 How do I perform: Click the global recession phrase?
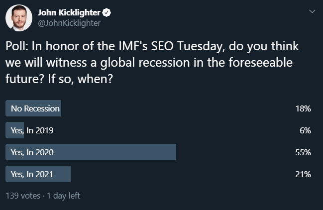(x=145, y=62)
